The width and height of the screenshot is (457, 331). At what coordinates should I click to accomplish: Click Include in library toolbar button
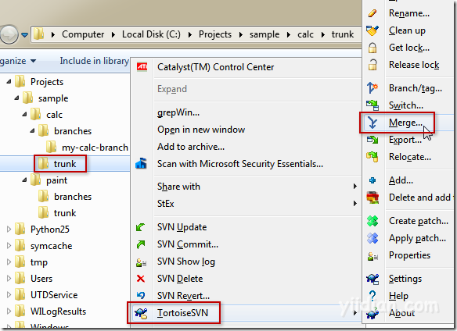(94, 61)
